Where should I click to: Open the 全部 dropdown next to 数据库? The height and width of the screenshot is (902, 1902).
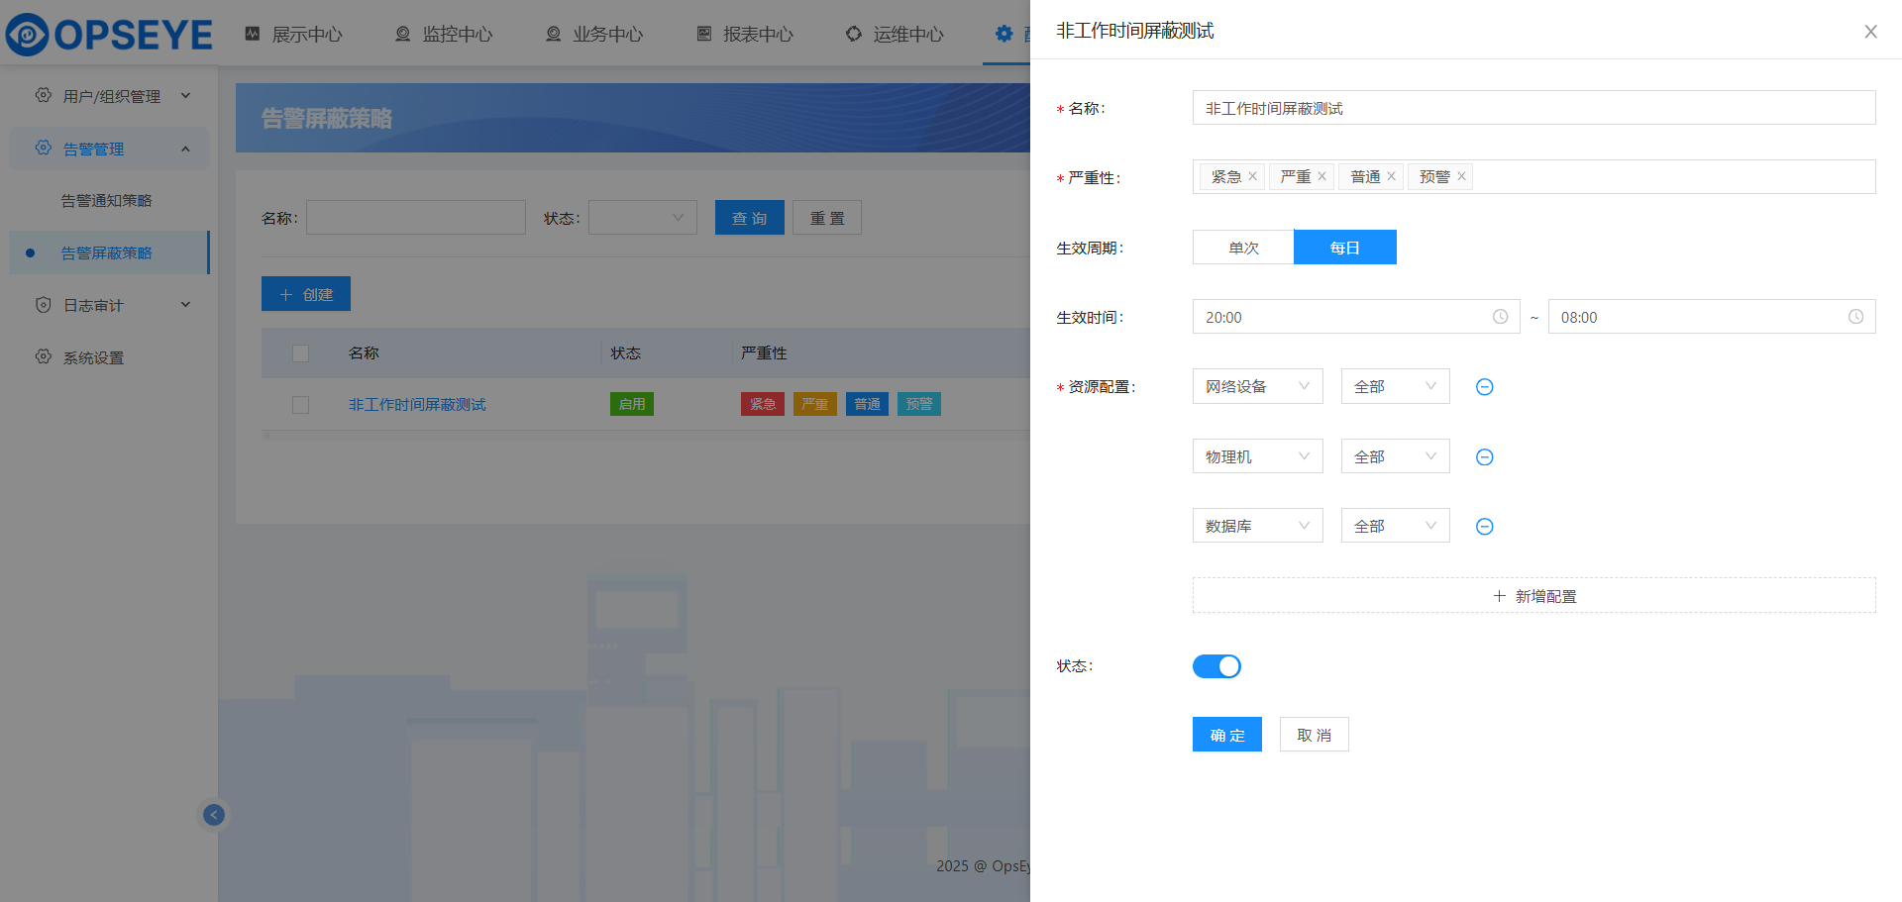[x=1395, y=527]
